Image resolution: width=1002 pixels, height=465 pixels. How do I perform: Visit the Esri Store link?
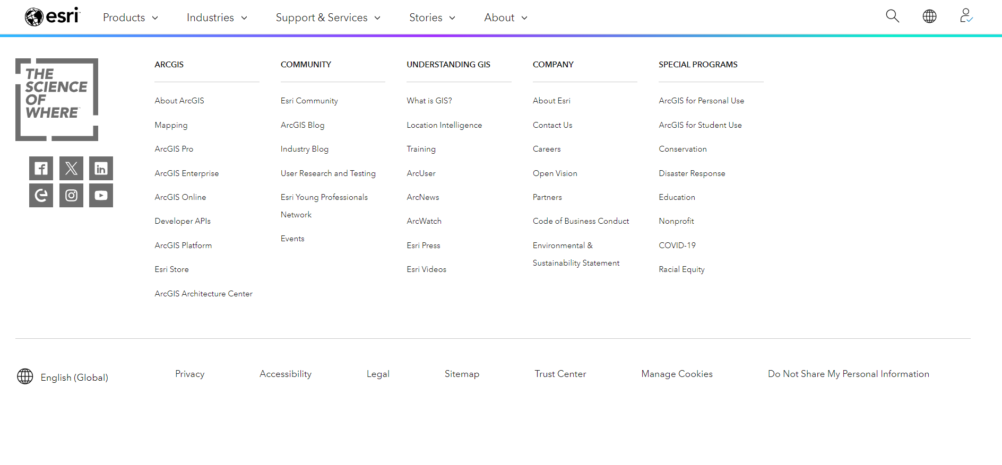pyautogui.click(x=172, y=269)
